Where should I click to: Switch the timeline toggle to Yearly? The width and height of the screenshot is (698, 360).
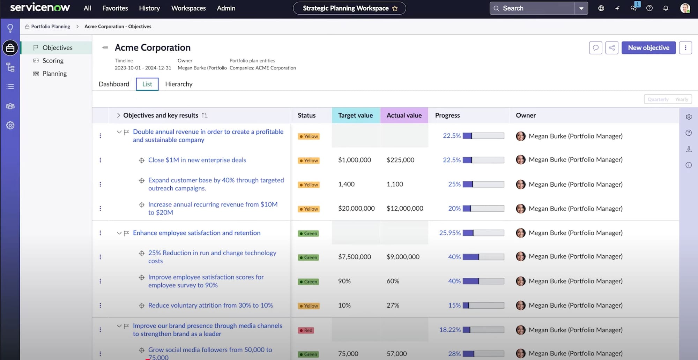pos(681,99)
